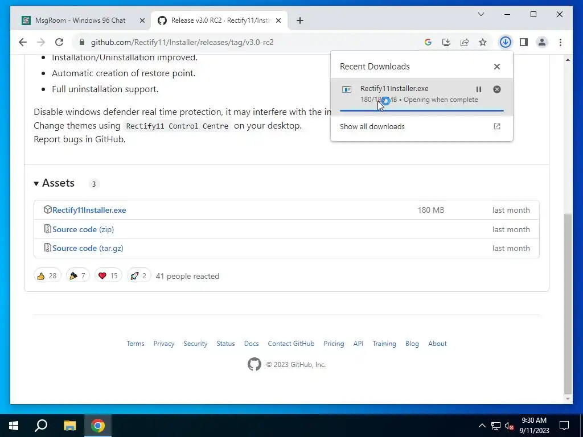Toggle rocket reaction 2
583x437 pixels.
[x=139, y=276]
